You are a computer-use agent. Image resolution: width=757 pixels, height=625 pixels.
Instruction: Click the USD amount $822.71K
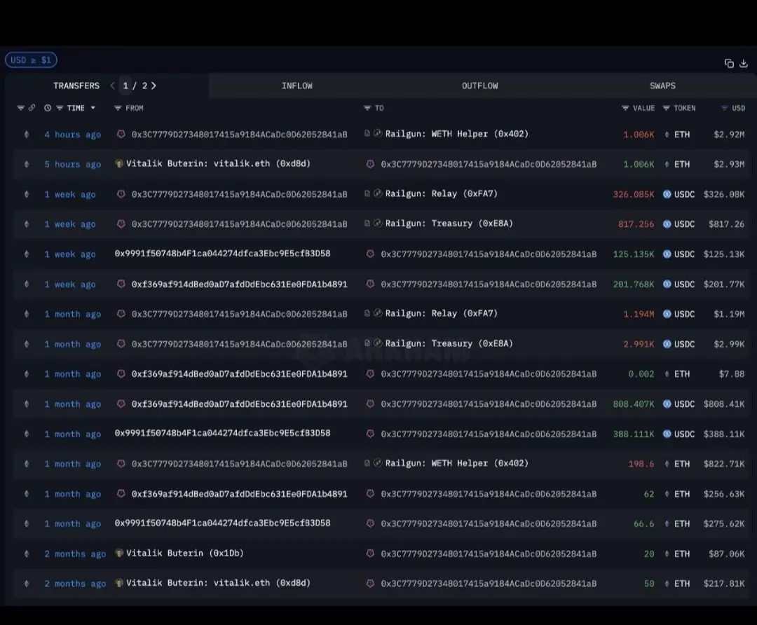723,463
